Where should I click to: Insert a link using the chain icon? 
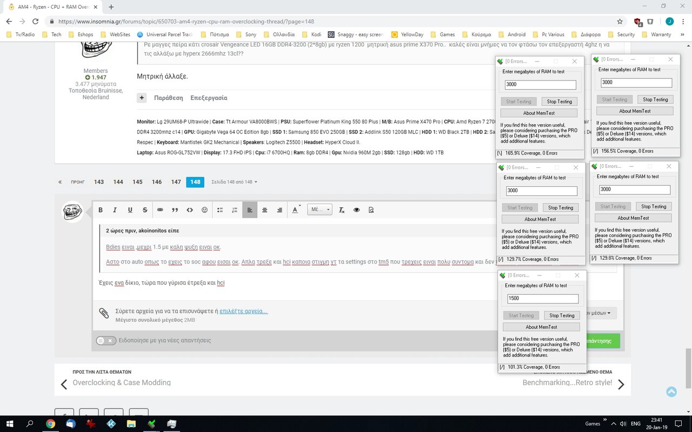pos(160,210)
